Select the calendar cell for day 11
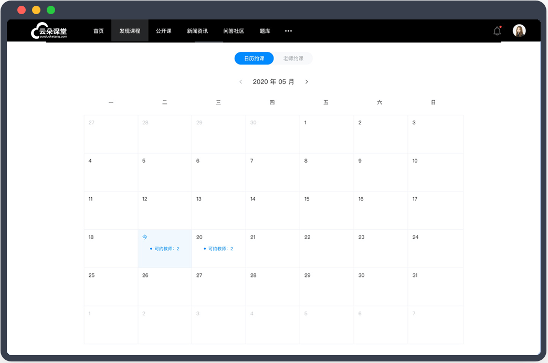 [111, 211]
